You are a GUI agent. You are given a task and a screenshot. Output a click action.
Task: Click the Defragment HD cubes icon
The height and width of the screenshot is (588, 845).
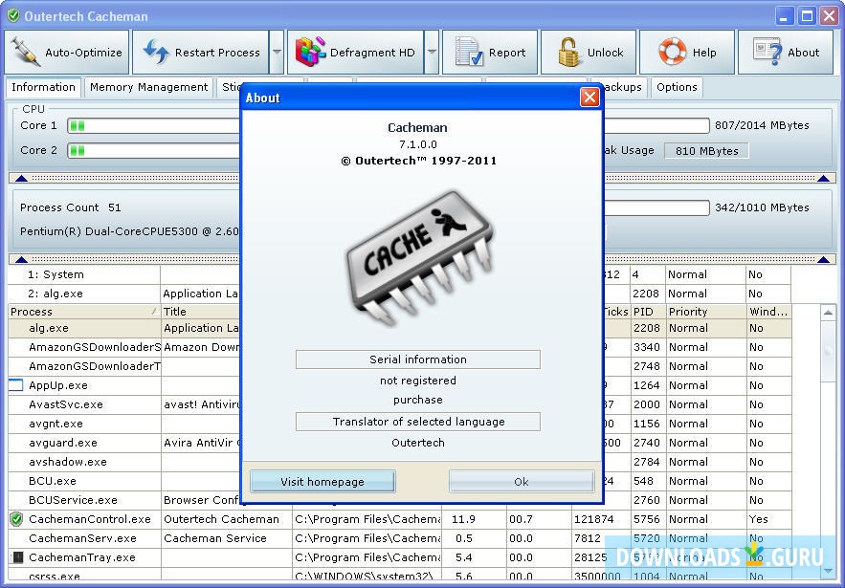310,52
